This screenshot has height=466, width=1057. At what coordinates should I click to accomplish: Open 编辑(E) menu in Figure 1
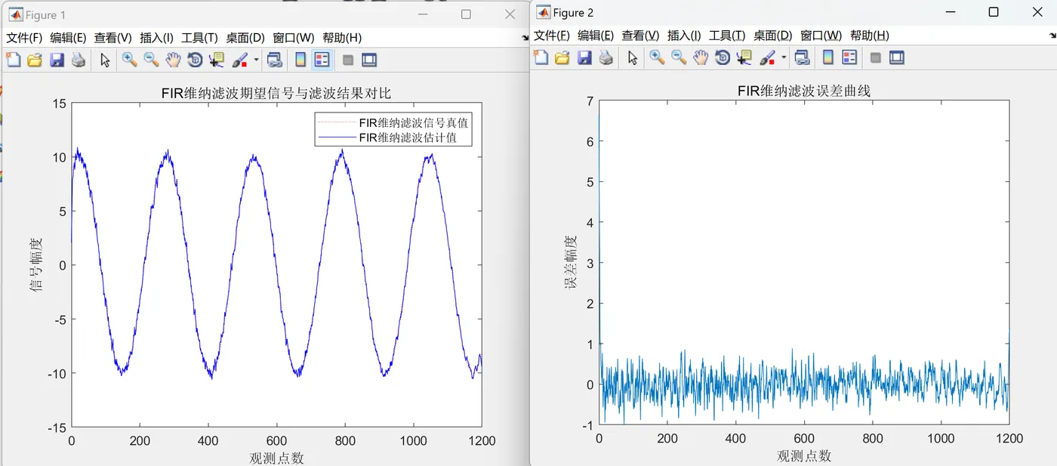point(69,38)
